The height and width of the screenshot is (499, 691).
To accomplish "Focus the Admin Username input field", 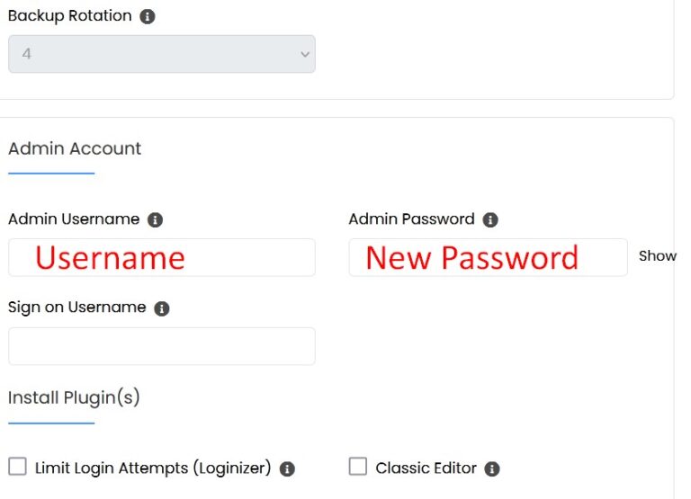I will (x=162, y=257).
